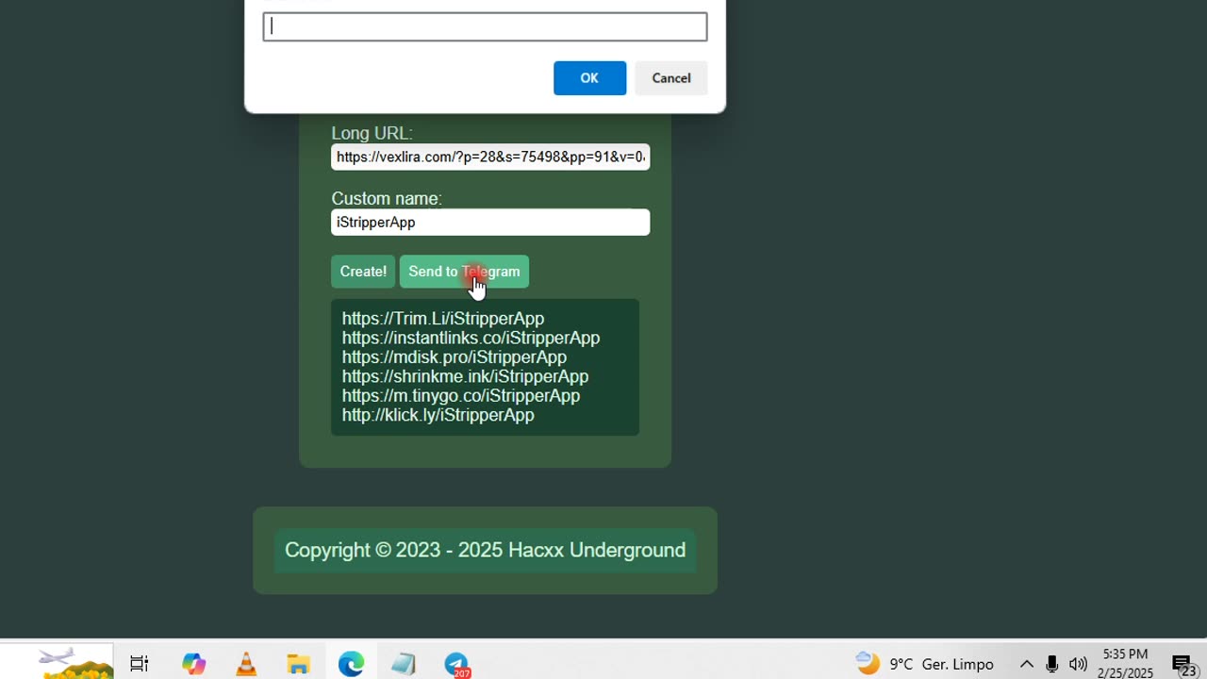Select the mdisk.pro/iStripperApp link
The height and width of the screenshot is (679, 1207).
(x=455, y=357)
